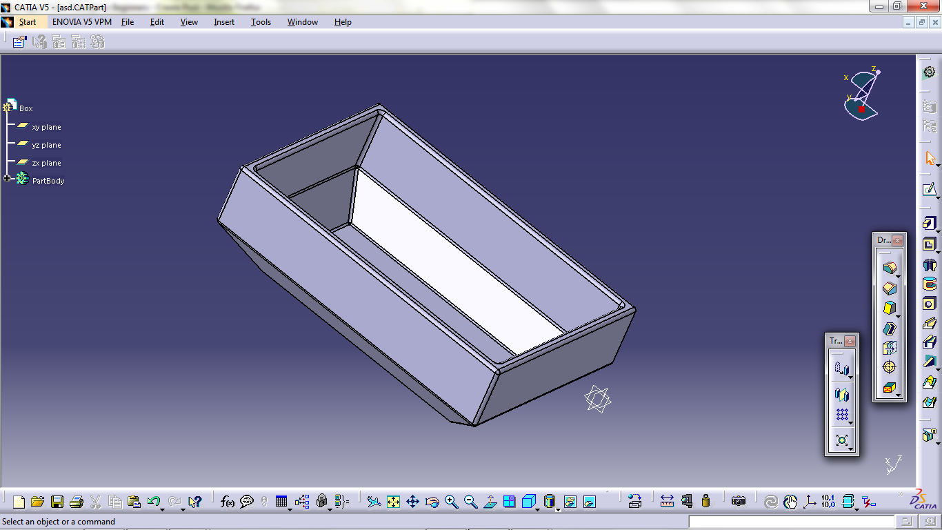942x530 pixels.
Task: Close the floating Transformations toolbar
Action: point(850,341)
